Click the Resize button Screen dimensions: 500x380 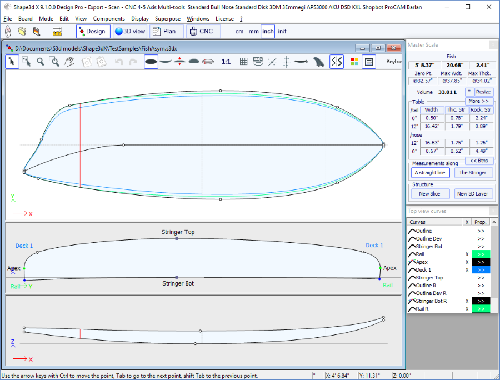coord(483,92)
